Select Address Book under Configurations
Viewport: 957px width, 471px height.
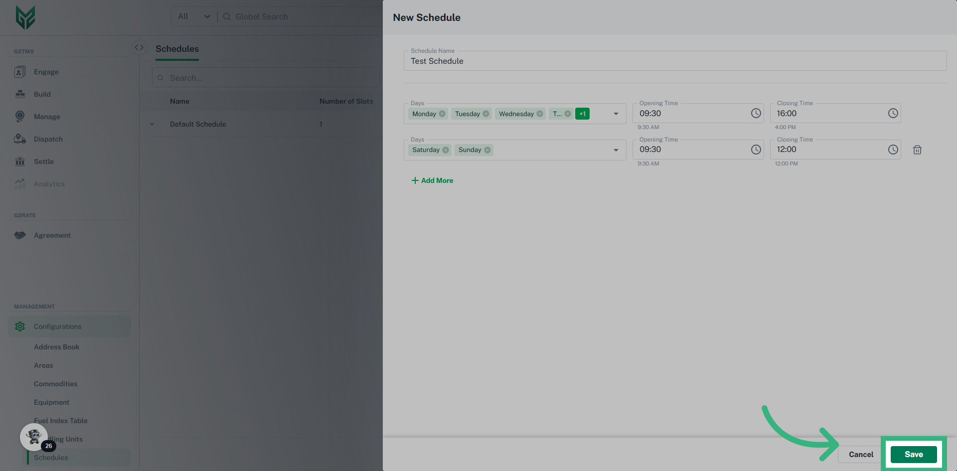56,347
